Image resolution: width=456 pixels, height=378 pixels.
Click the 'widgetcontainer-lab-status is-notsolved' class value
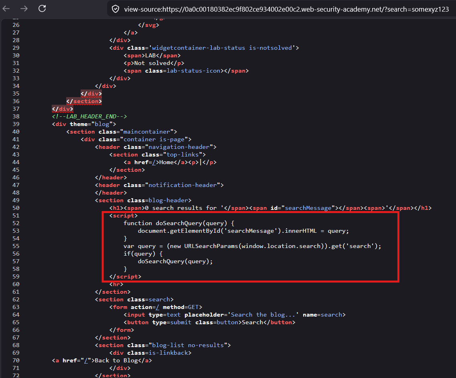(x=222, y=48)
